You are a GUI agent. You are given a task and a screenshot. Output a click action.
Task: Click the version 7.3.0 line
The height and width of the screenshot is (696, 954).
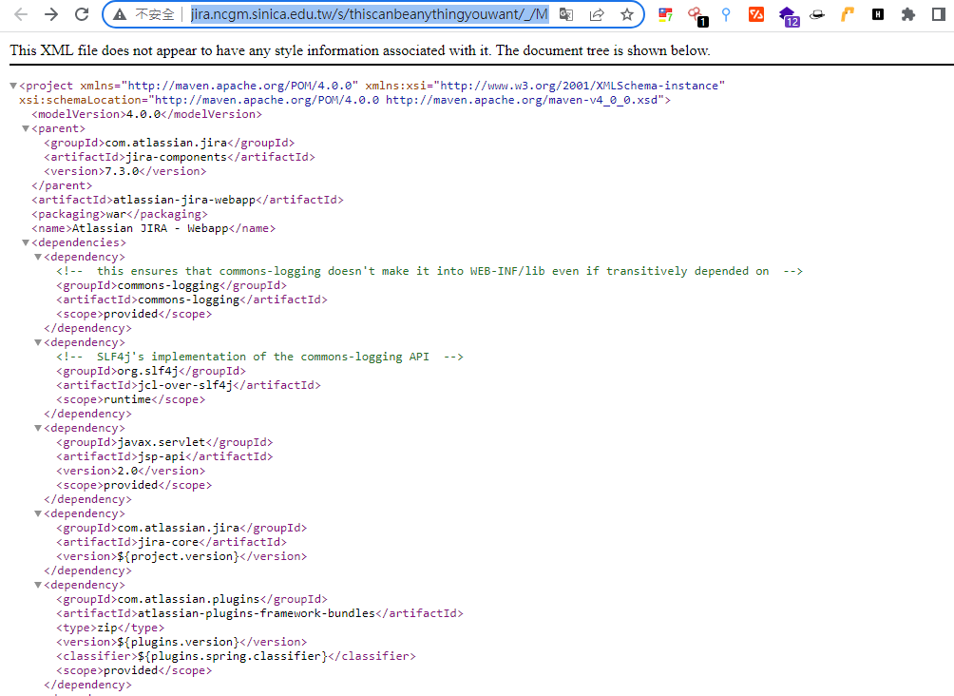click(124, 172)
